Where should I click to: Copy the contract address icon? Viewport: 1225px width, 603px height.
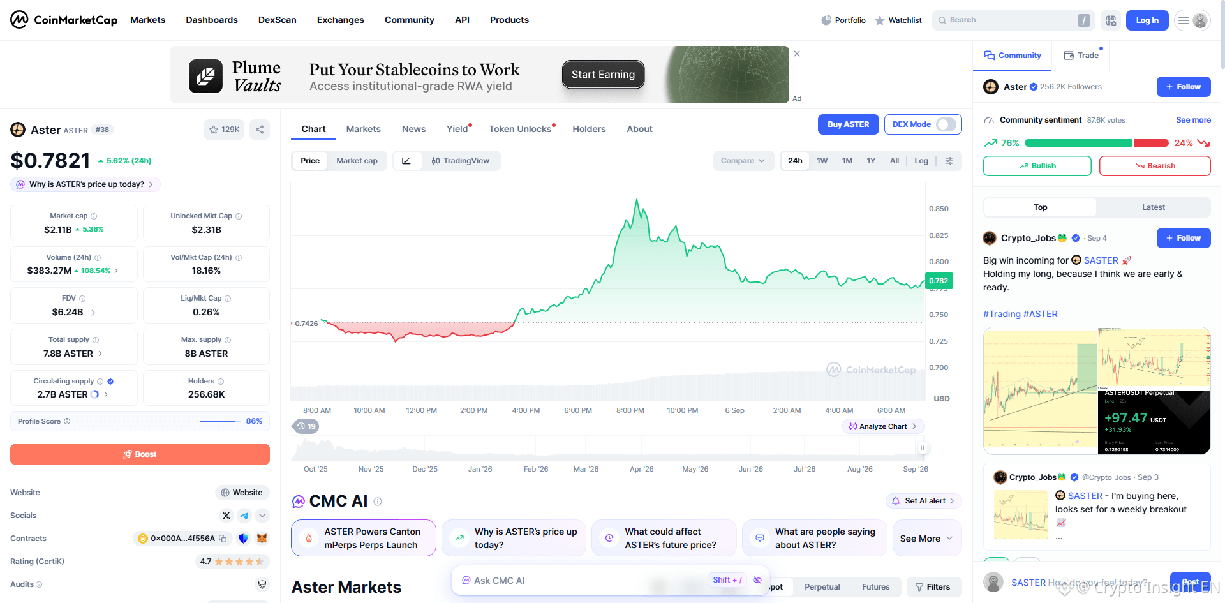[x=223, y=539]
